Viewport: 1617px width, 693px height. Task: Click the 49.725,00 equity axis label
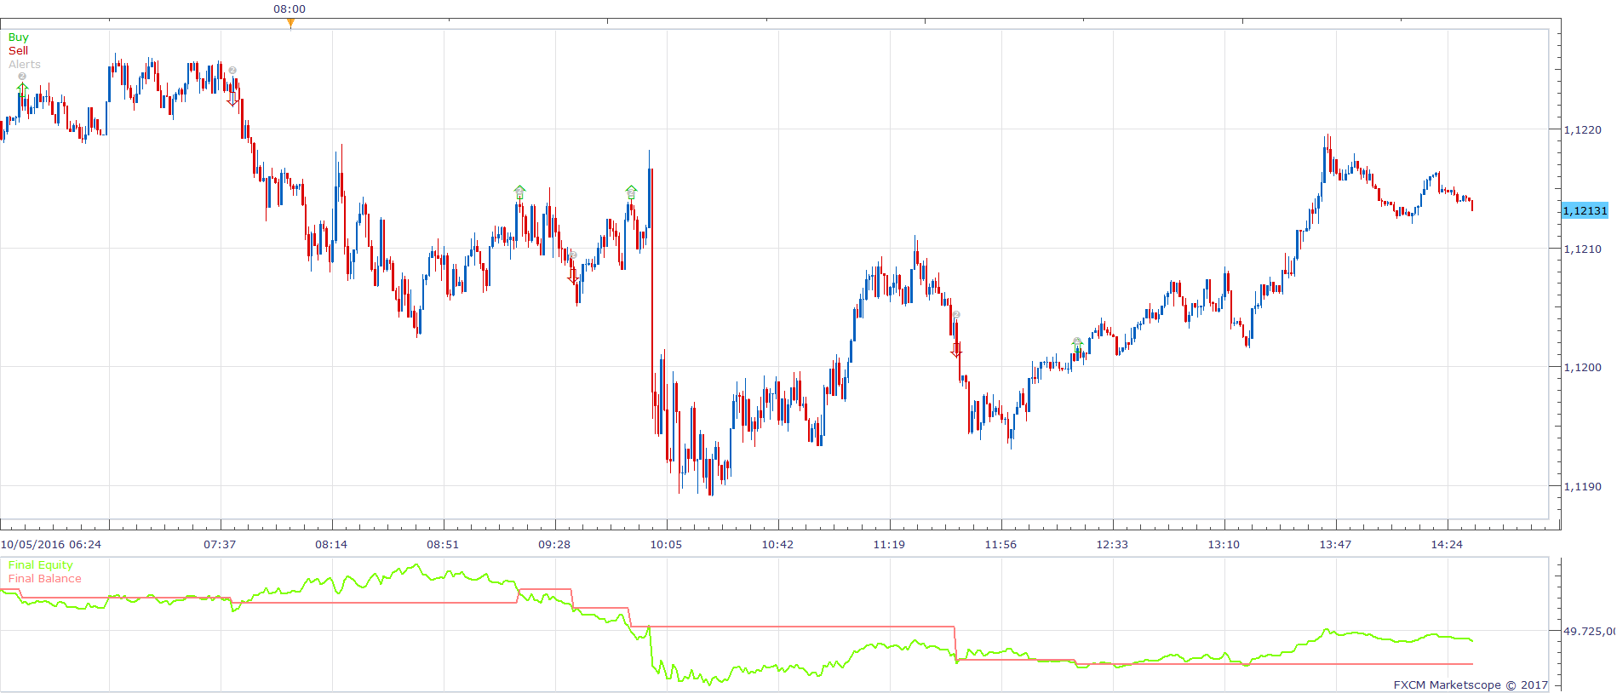click(x=1589, y=632)
